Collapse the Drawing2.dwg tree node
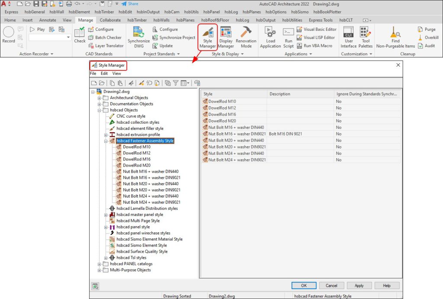Image resolution: width=443 pixels, height=299 pixels. [93, 92]
